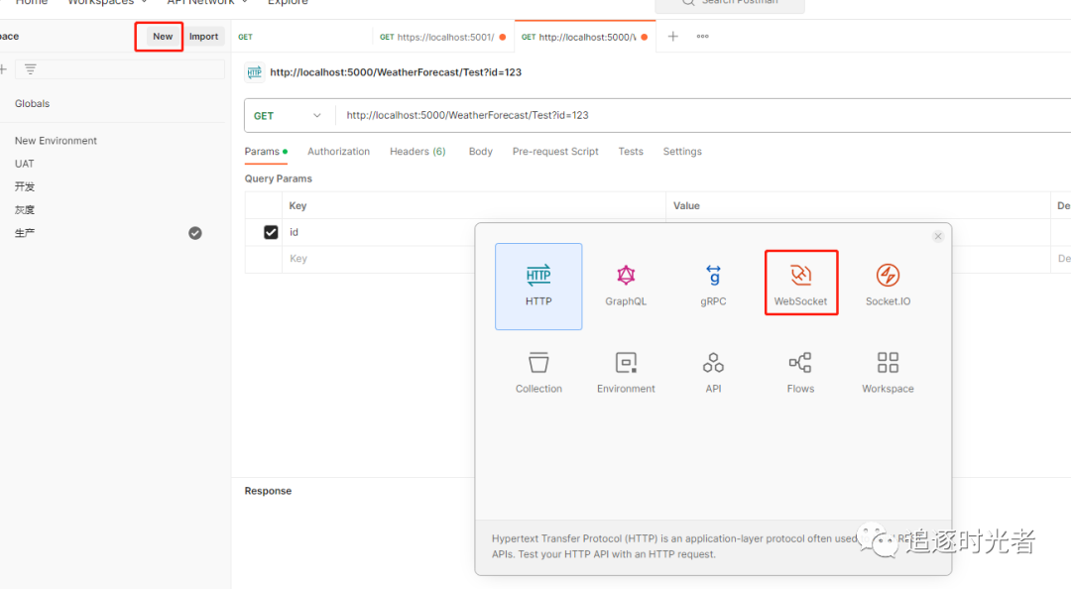The height and width of the screenshot is (589, 1071).
Task: Click the Value column header
Action: (686, 205)
